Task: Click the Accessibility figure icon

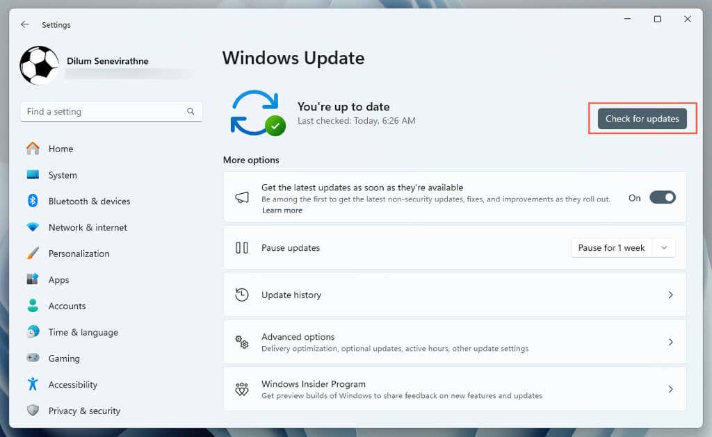Action: click(x=33, y=384)
